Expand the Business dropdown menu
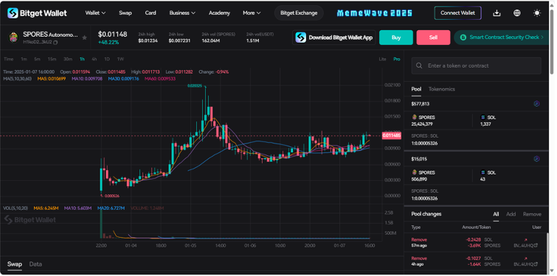The width and height of the screenshot is (557, 276). [x=182, y=13]
